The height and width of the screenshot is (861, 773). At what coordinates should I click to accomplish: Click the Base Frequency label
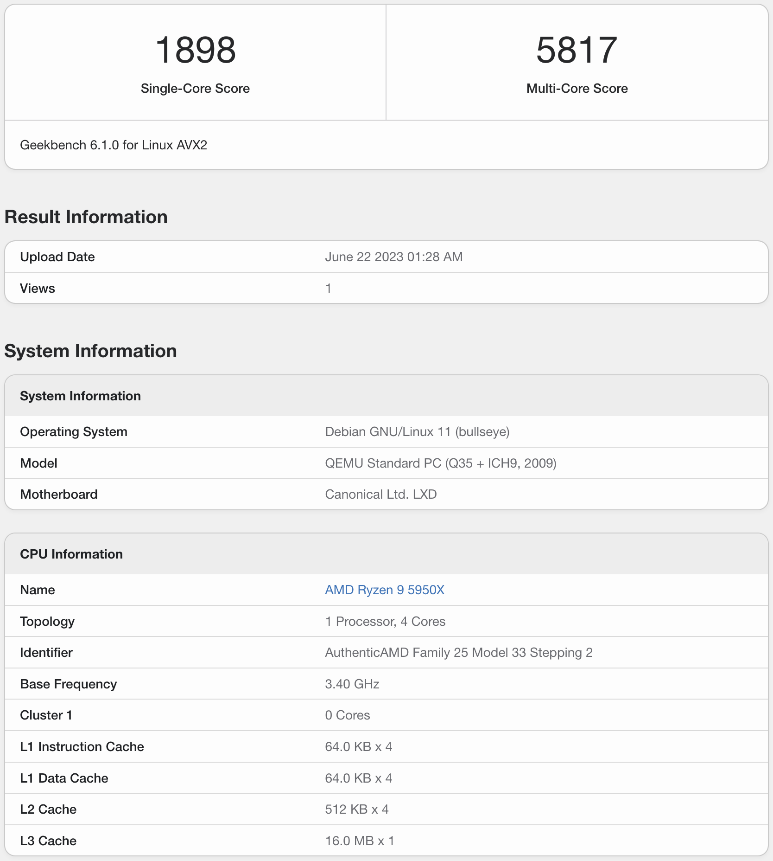click(69, 684)
